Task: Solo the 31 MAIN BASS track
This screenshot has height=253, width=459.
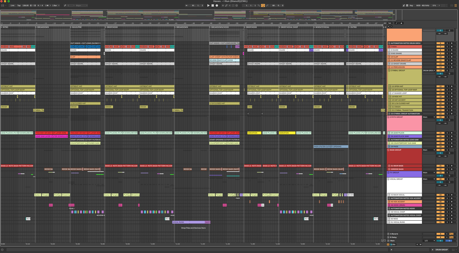Action: [447, 166]
